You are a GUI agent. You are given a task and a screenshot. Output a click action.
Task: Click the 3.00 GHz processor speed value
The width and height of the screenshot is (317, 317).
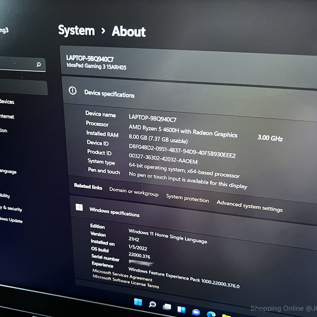(270, 138)
